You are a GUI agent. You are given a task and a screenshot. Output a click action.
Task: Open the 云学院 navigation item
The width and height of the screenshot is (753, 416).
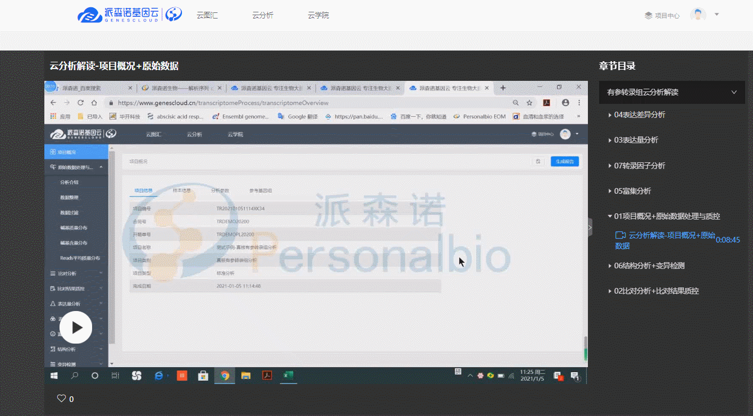click(x=318, y=15)
